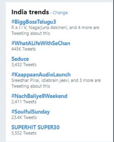
Task: Click the 5,552 Tweets count
Action: (x=24, y=133)
